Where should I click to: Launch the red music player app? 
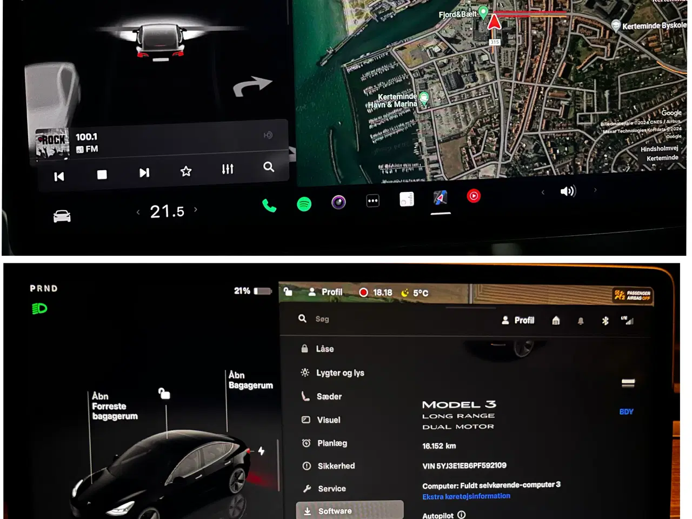(474, 196)
